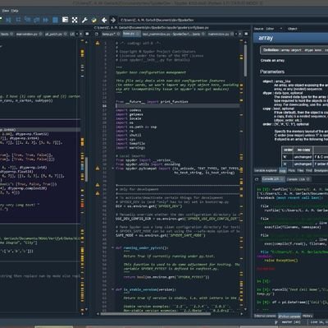This screenshot has width=328, height=328.
Task: Switch to the Files pane tab
Action: pos(300,170)
